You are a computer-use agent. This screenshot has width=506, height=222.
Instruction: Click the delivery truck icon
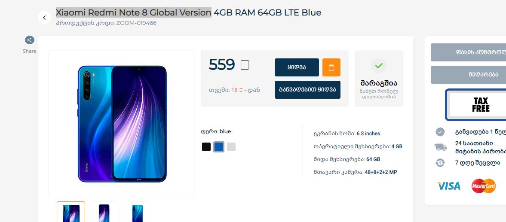pyautogui.click(x=440, y=147)
